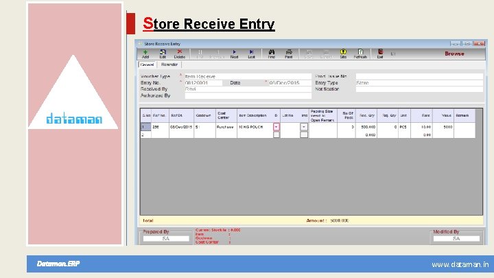Click Rec. Qty cell '500.000'

click(366, 127)
